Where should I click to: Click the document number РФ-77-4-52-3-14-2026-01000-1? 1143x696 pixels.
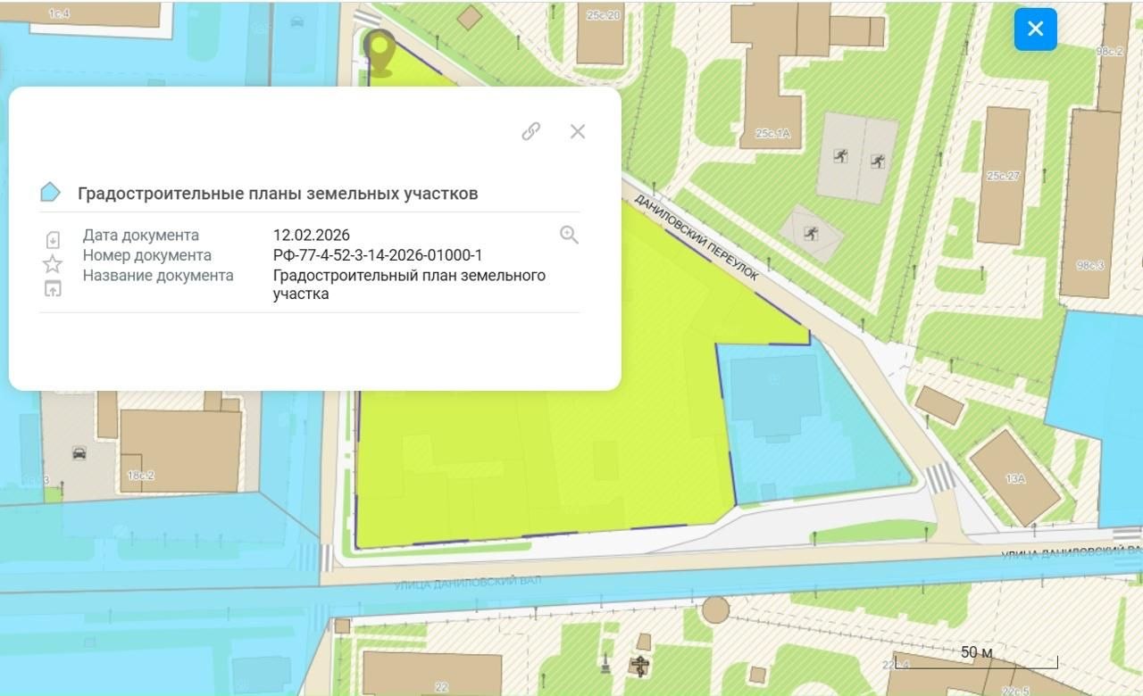tap(378, 255)
